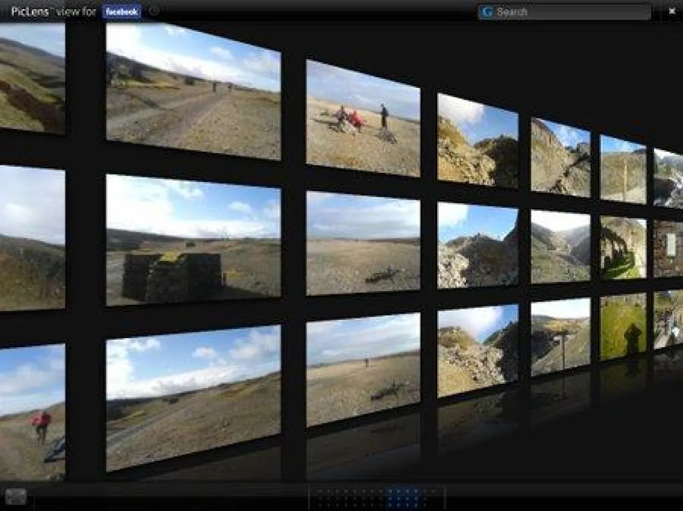Open photo of stone block structure

pos(193,240)
